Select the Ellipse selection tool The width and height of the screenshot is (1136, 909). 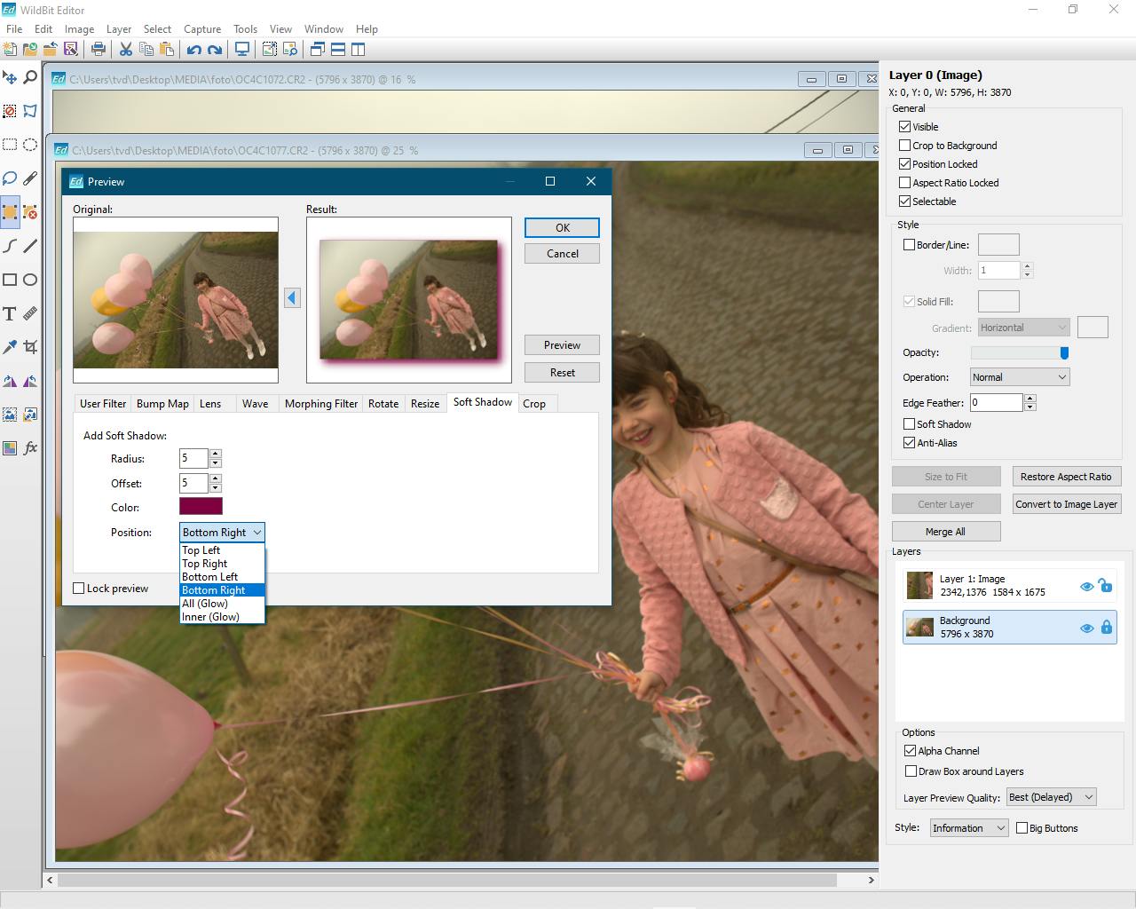30,145
